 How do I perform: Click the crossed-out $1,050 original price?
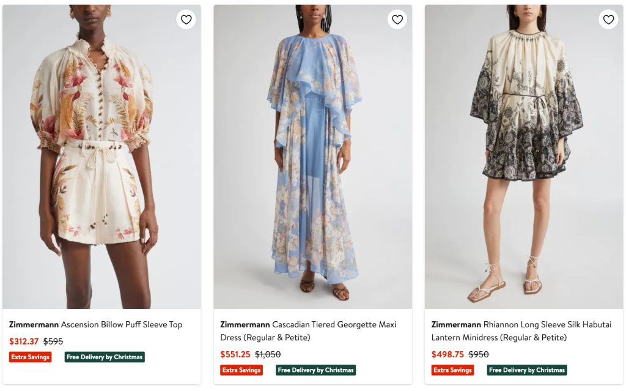[x=268, y=354]
